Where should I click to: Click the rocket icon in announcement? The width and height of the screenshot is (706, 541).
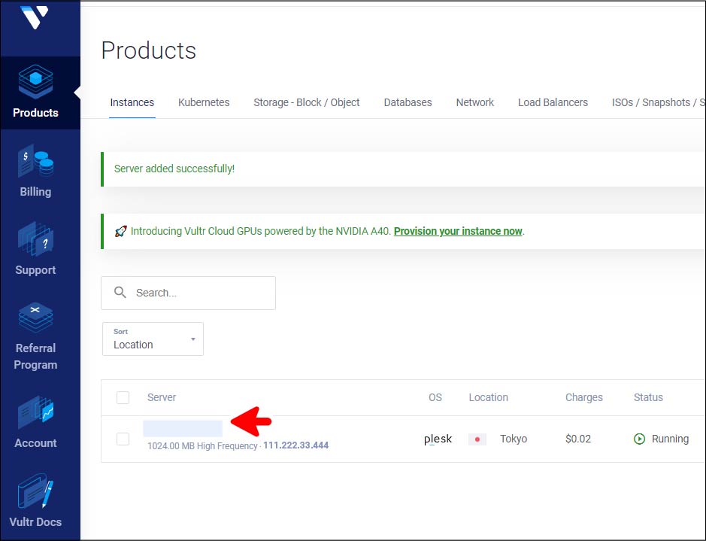pyautogui.click(x=120, y=232)
